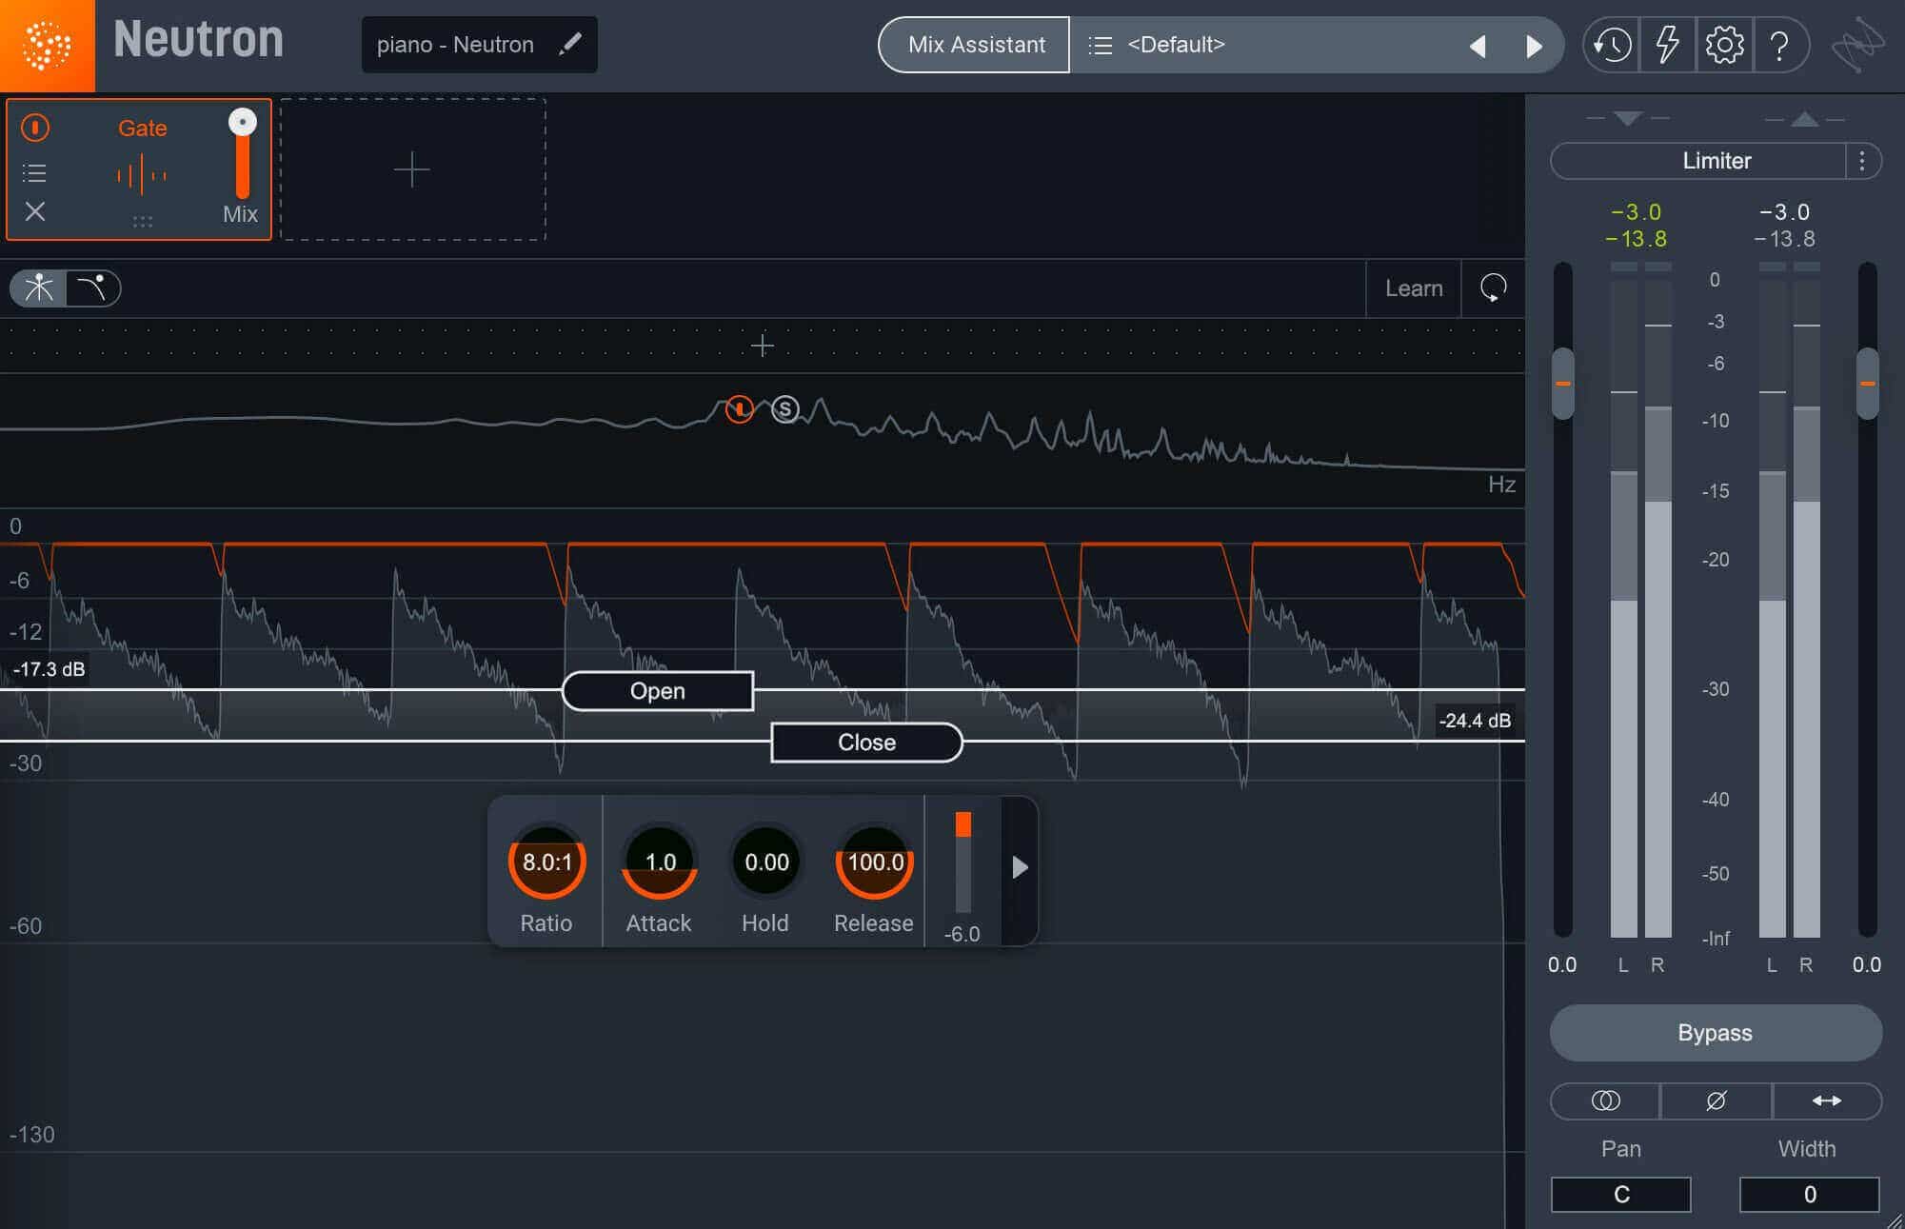Expand output meter up triangle
This screenshot has width=1905, height=1229.
coord(1804,119)
